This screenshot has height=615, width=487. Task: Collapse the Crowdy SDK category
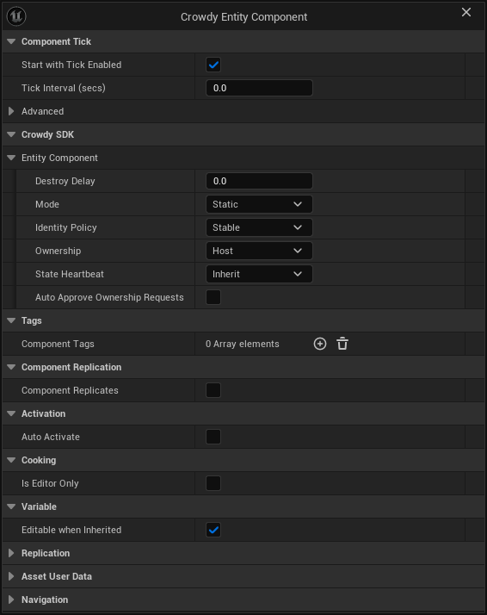coord(11,134)
